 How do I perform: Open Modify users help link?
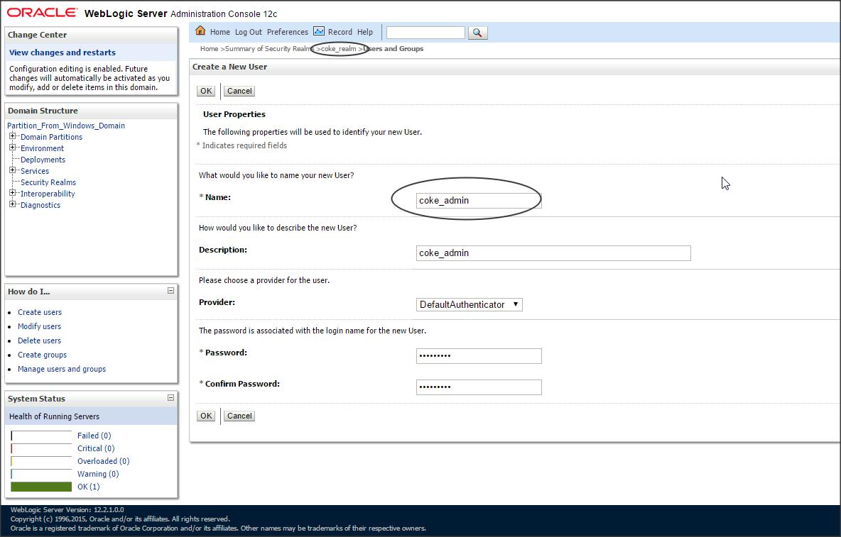pyautogui.click(x=39, y=326)
